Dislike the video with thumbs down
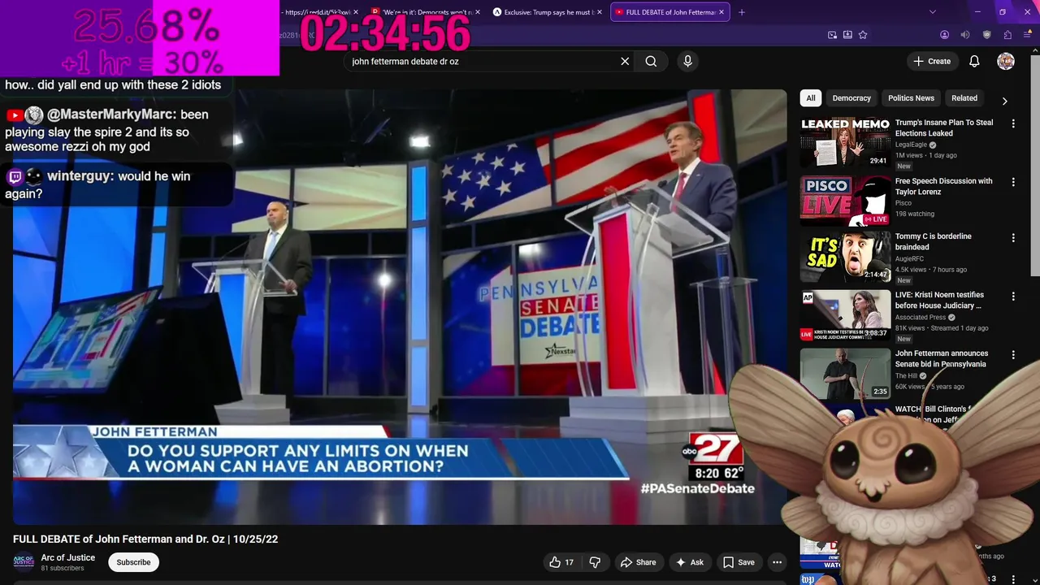 pos(595,562)
